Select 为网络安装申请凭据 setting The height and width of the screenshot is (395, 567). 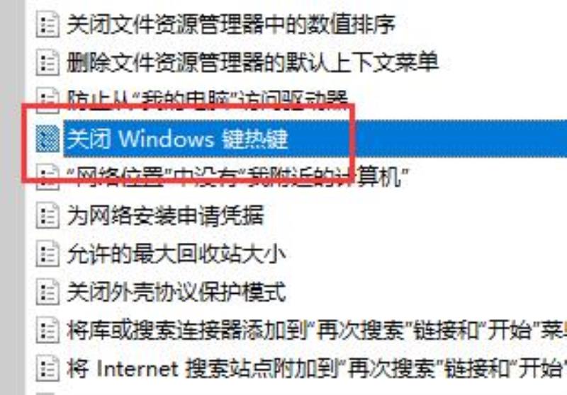tap(165, 216)
